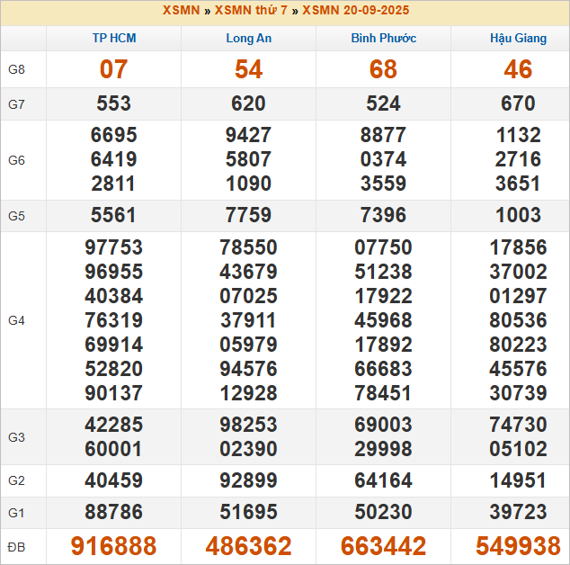Click the G2 result 14951
Viewport: 570px width, 565px height.
[x=518, y=480]
